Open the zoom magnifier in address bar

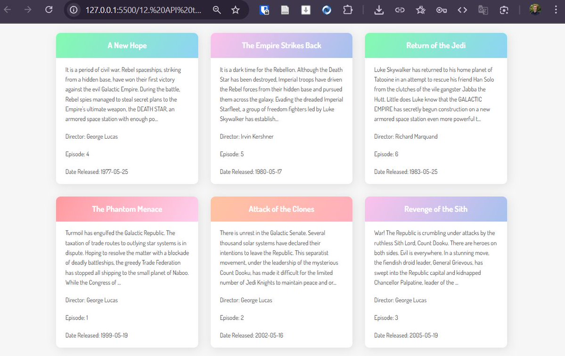pyautogui.click(x=217, y=10)
